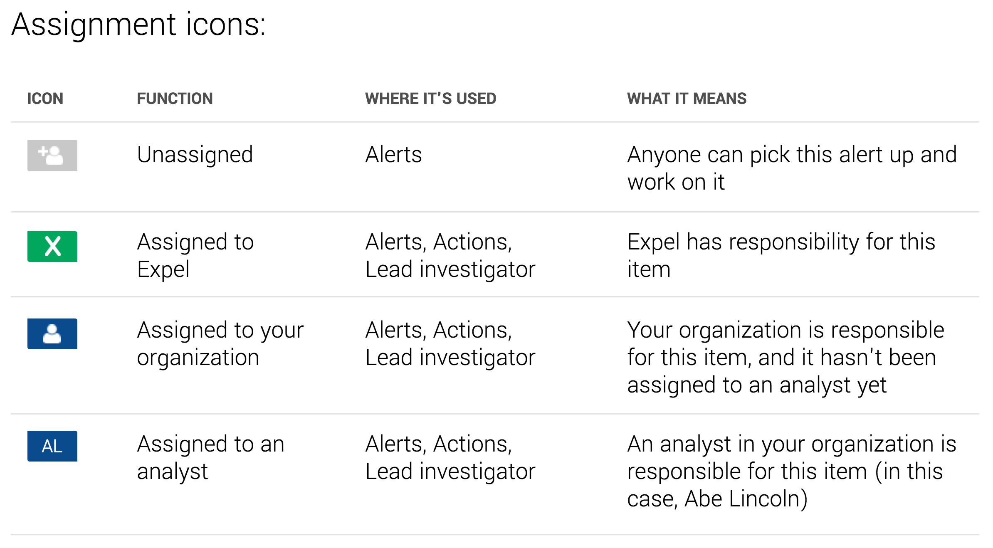Select the Assigned to Expel text
The width and height of the screenshot is (993, 548).
point(195,255)
